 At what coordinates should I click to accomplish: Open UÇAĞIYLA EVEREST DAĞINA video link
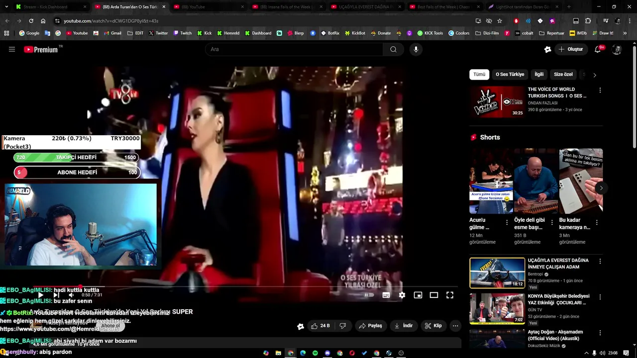(x=558, y=264)
